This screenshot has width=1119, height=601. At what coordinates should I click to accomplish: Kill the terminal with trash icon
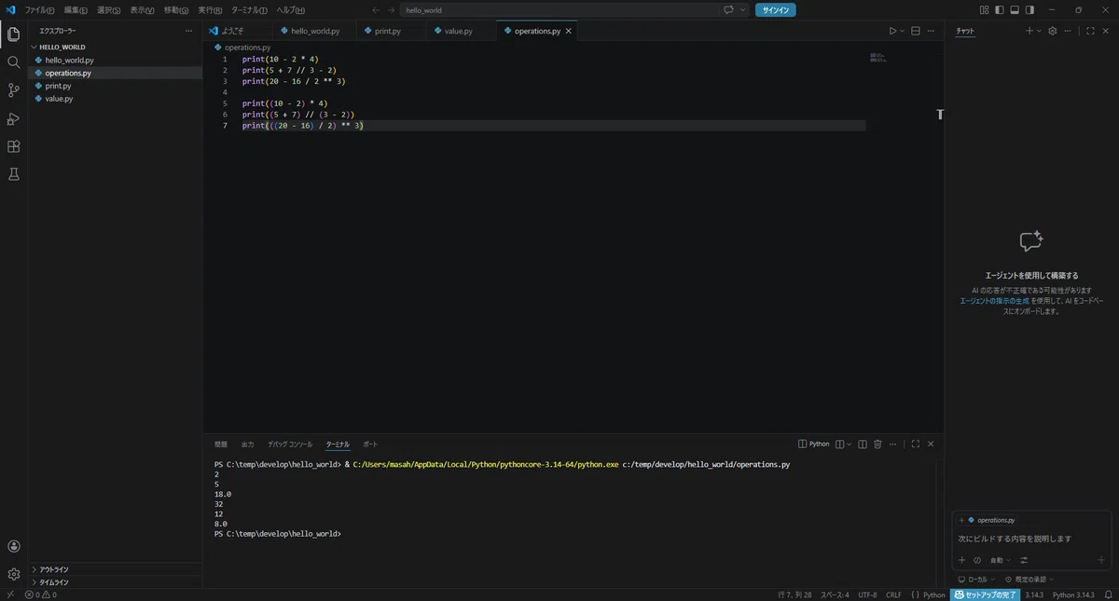[x=877, y=444]
